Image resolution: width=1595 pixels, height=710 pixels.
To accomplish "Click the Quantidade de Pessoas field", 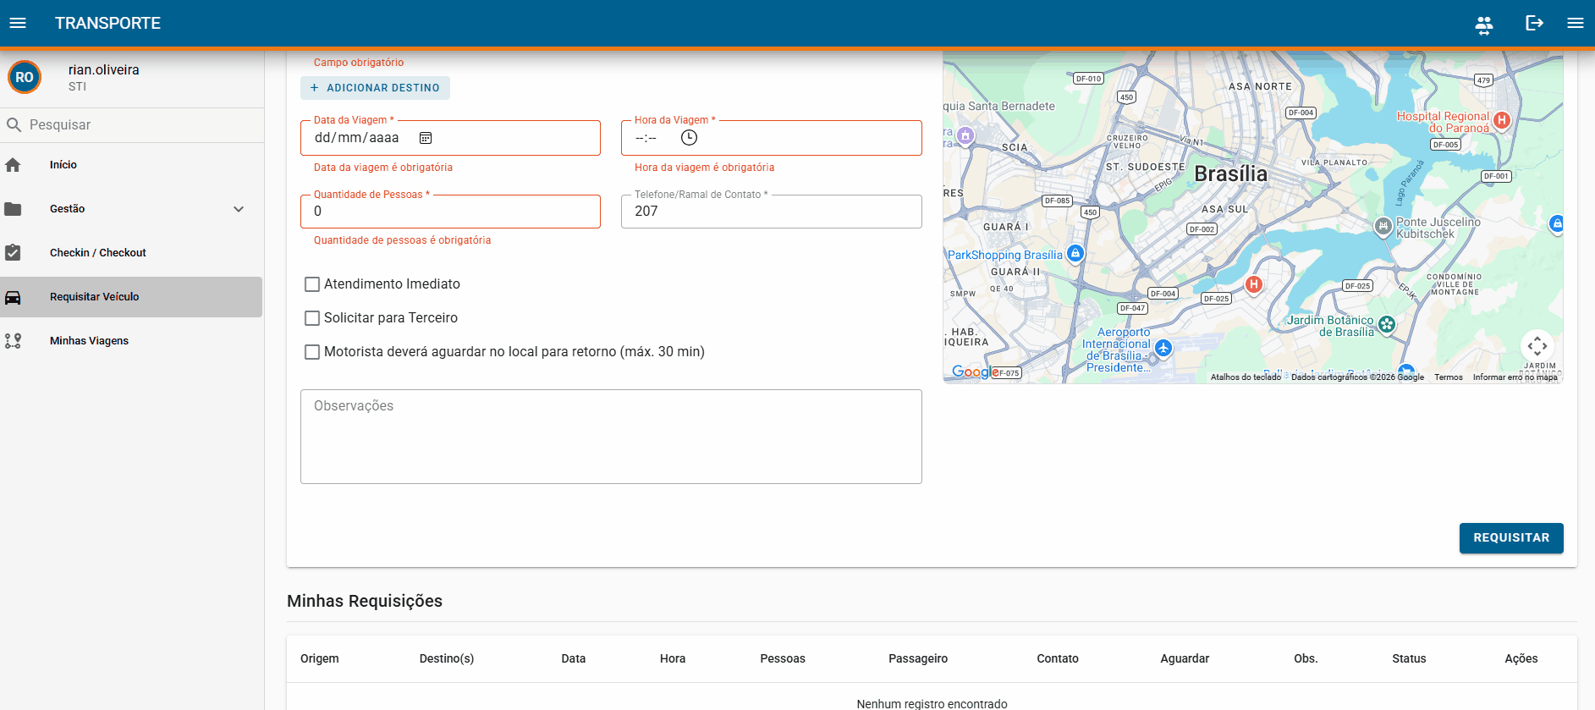I will point(450,212).
